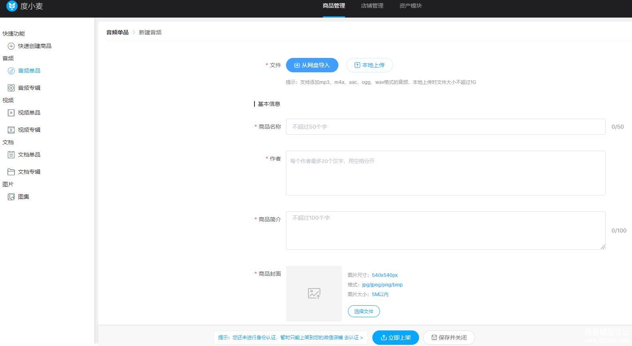The image size is (632, 346).
Task: Click the 本地上传 button
Action: [x=369, y=65]
